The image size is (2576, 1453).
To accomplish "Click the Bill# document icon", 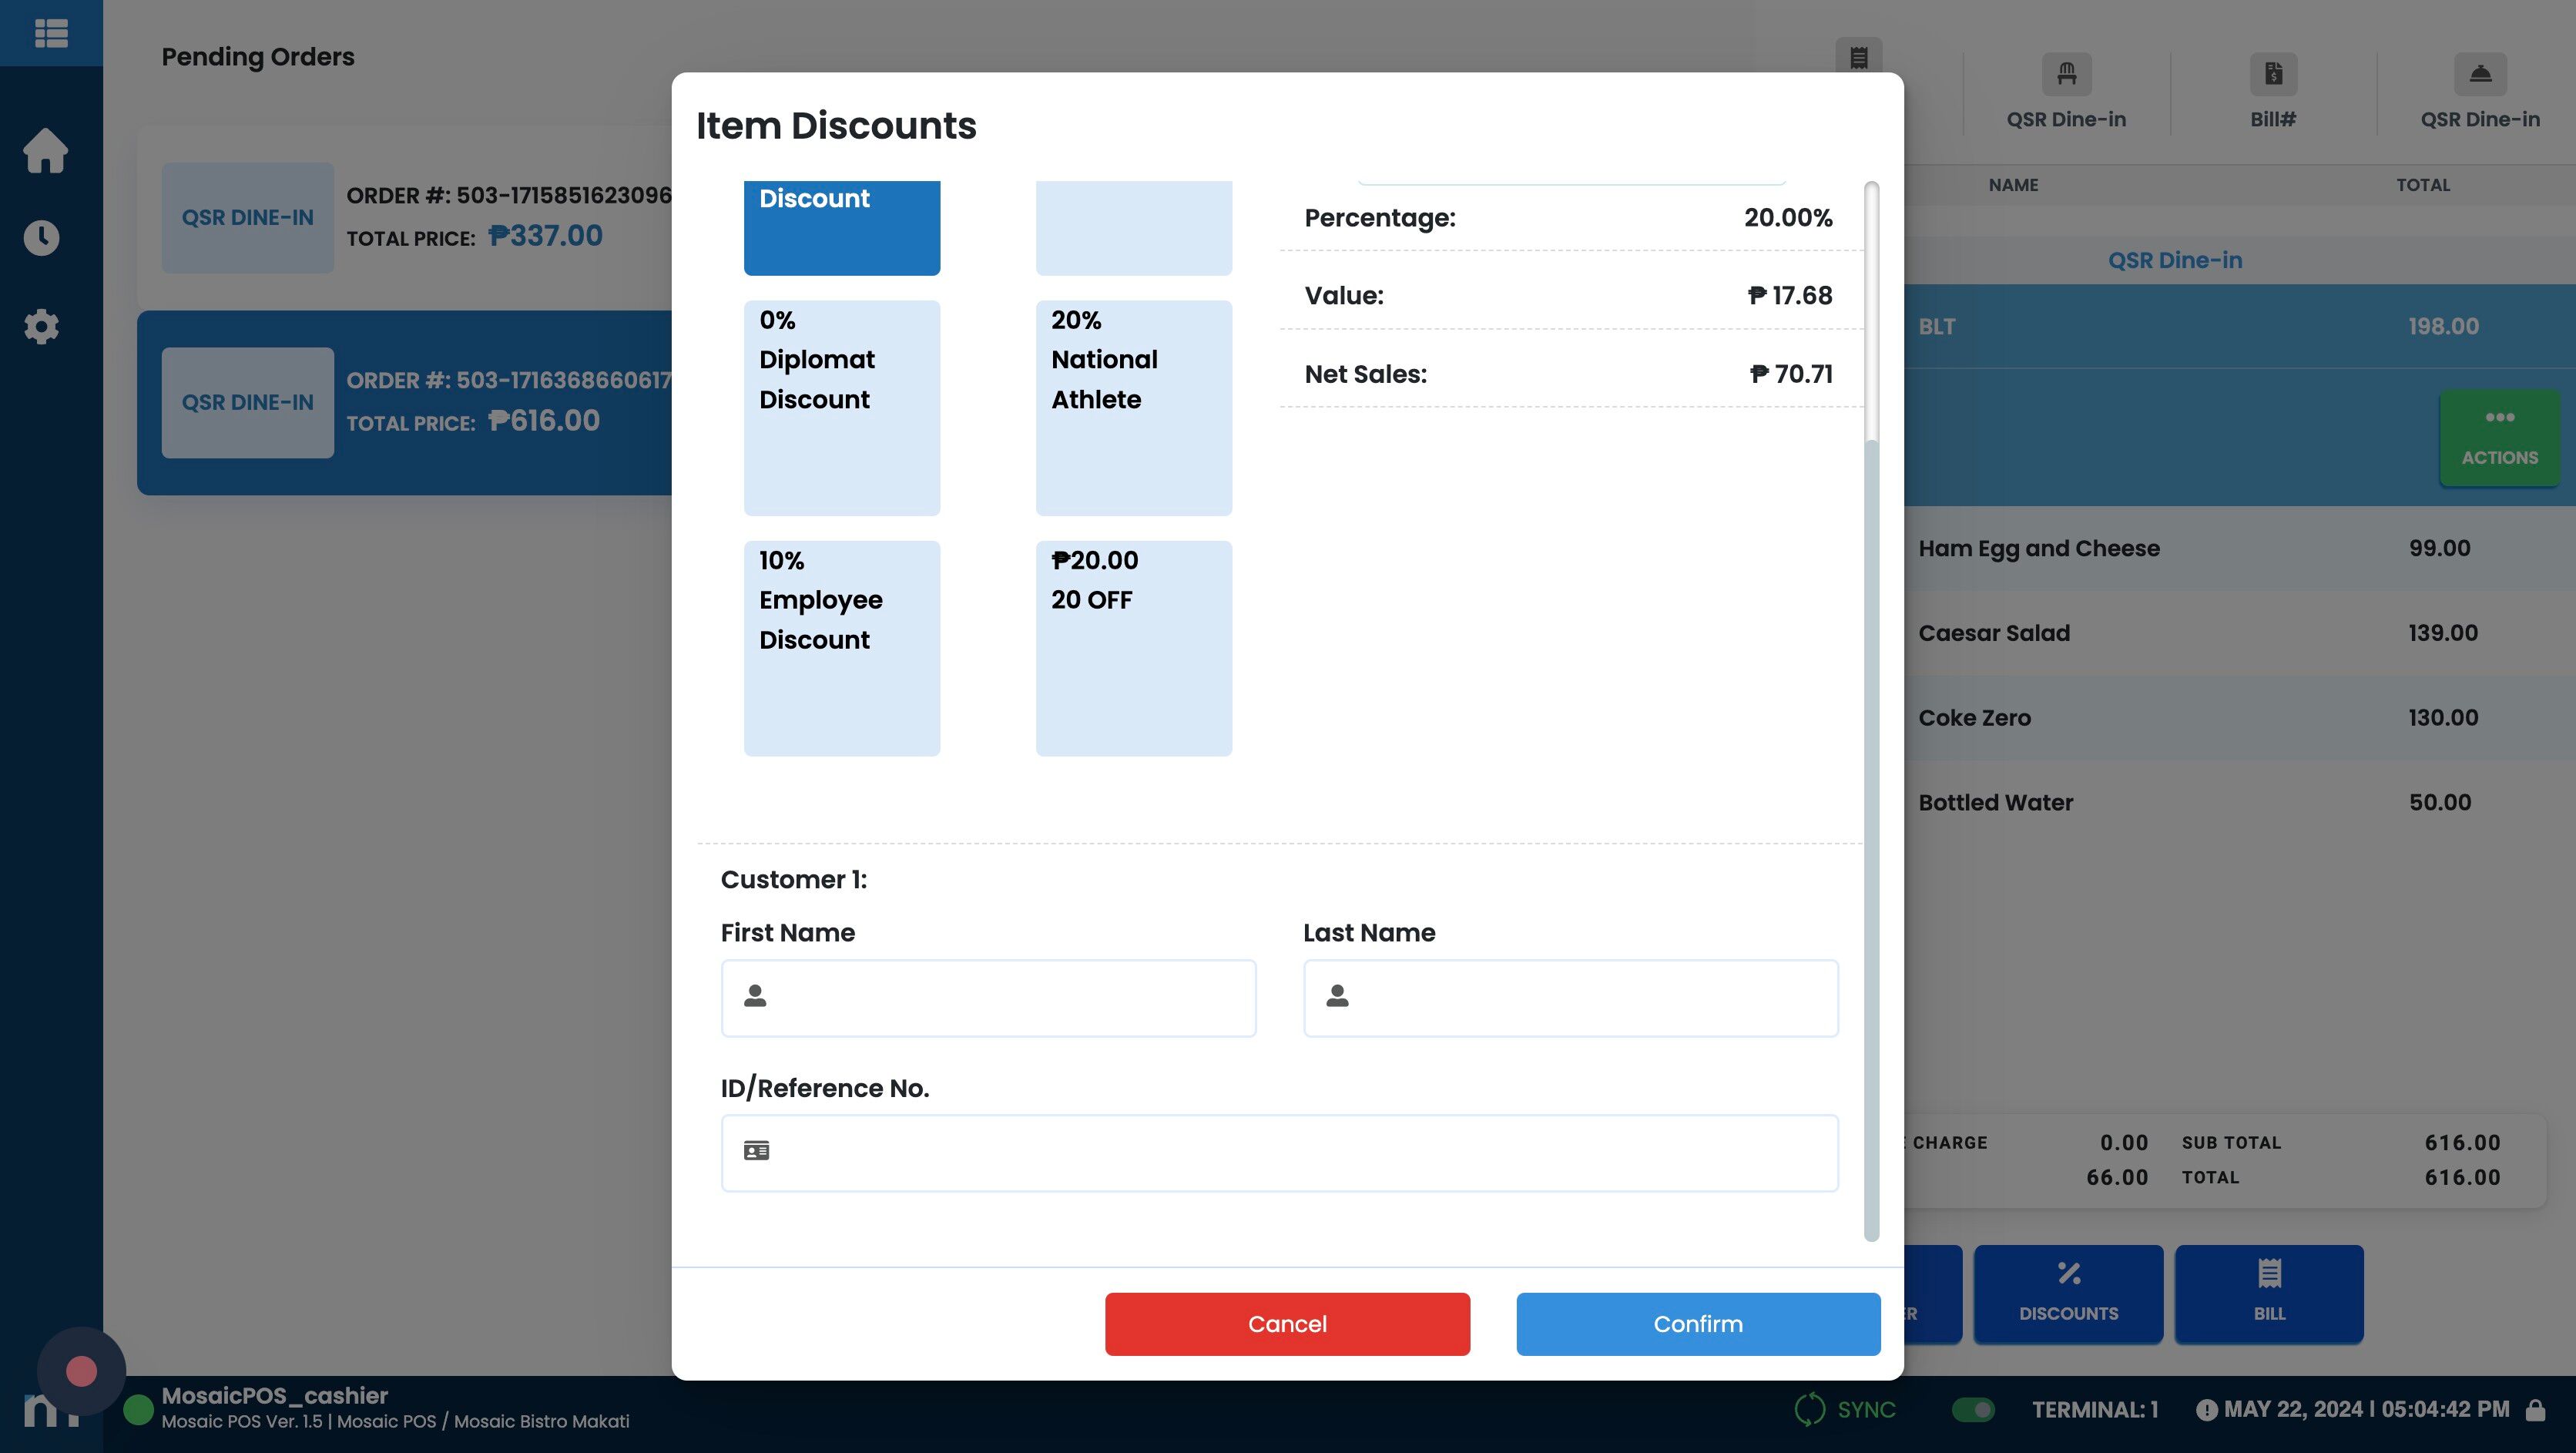I will point(2273,74).
